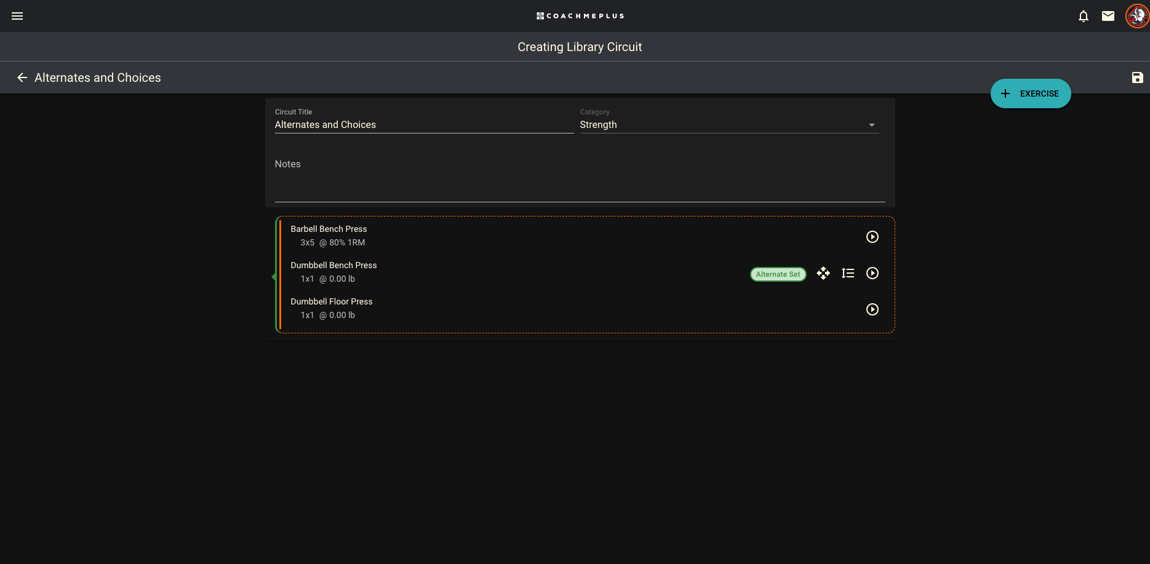
Task: Select the Barbell Bench Press exercise name
Action: coord(329,229)
